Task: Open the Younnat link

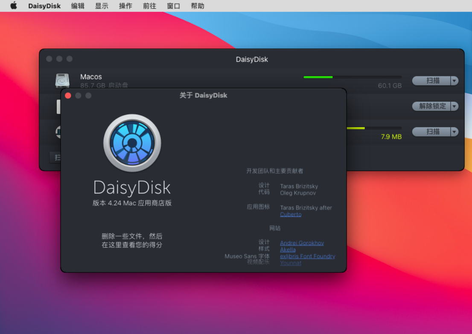Action: (291, 263)
